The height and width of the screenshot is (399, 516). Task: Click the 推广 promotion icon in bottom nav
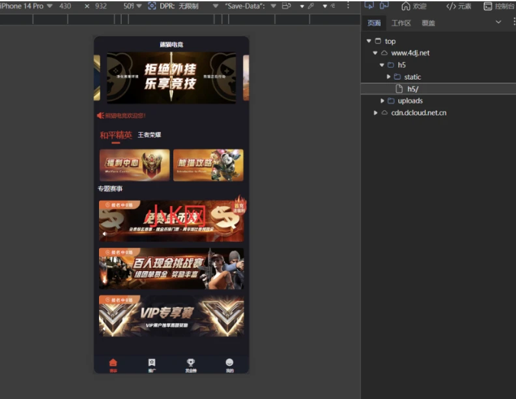click(x=152, y=362)
